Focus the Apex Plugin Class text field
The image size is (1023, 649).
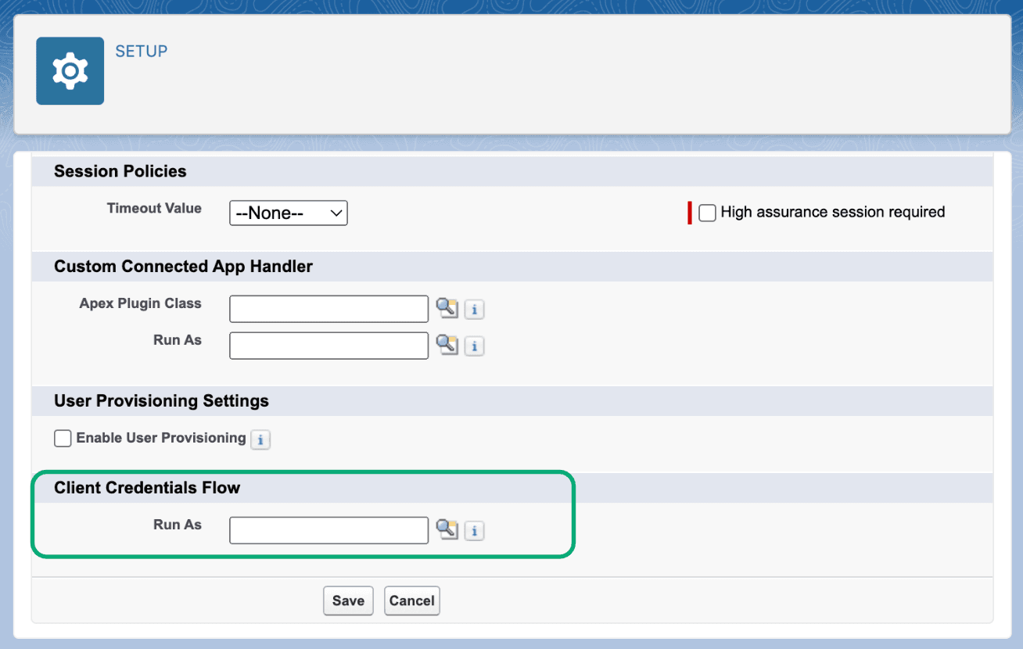click(x=328, y=309)
